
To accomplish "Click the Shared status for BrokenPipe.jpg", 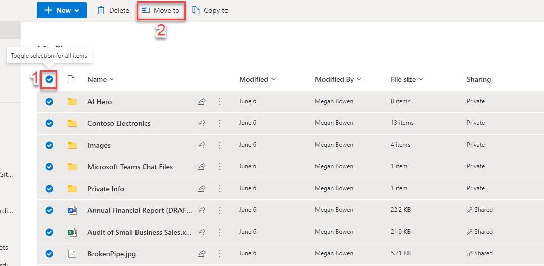I will [480, 253].
